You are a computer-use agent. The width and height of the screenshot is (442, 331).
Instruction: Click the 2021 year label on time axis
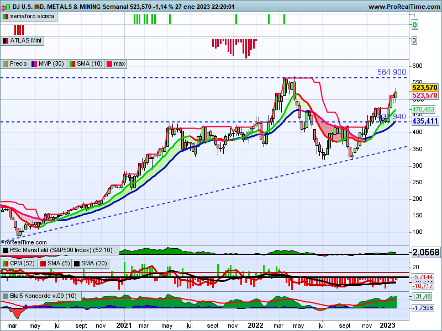[124, 325]
